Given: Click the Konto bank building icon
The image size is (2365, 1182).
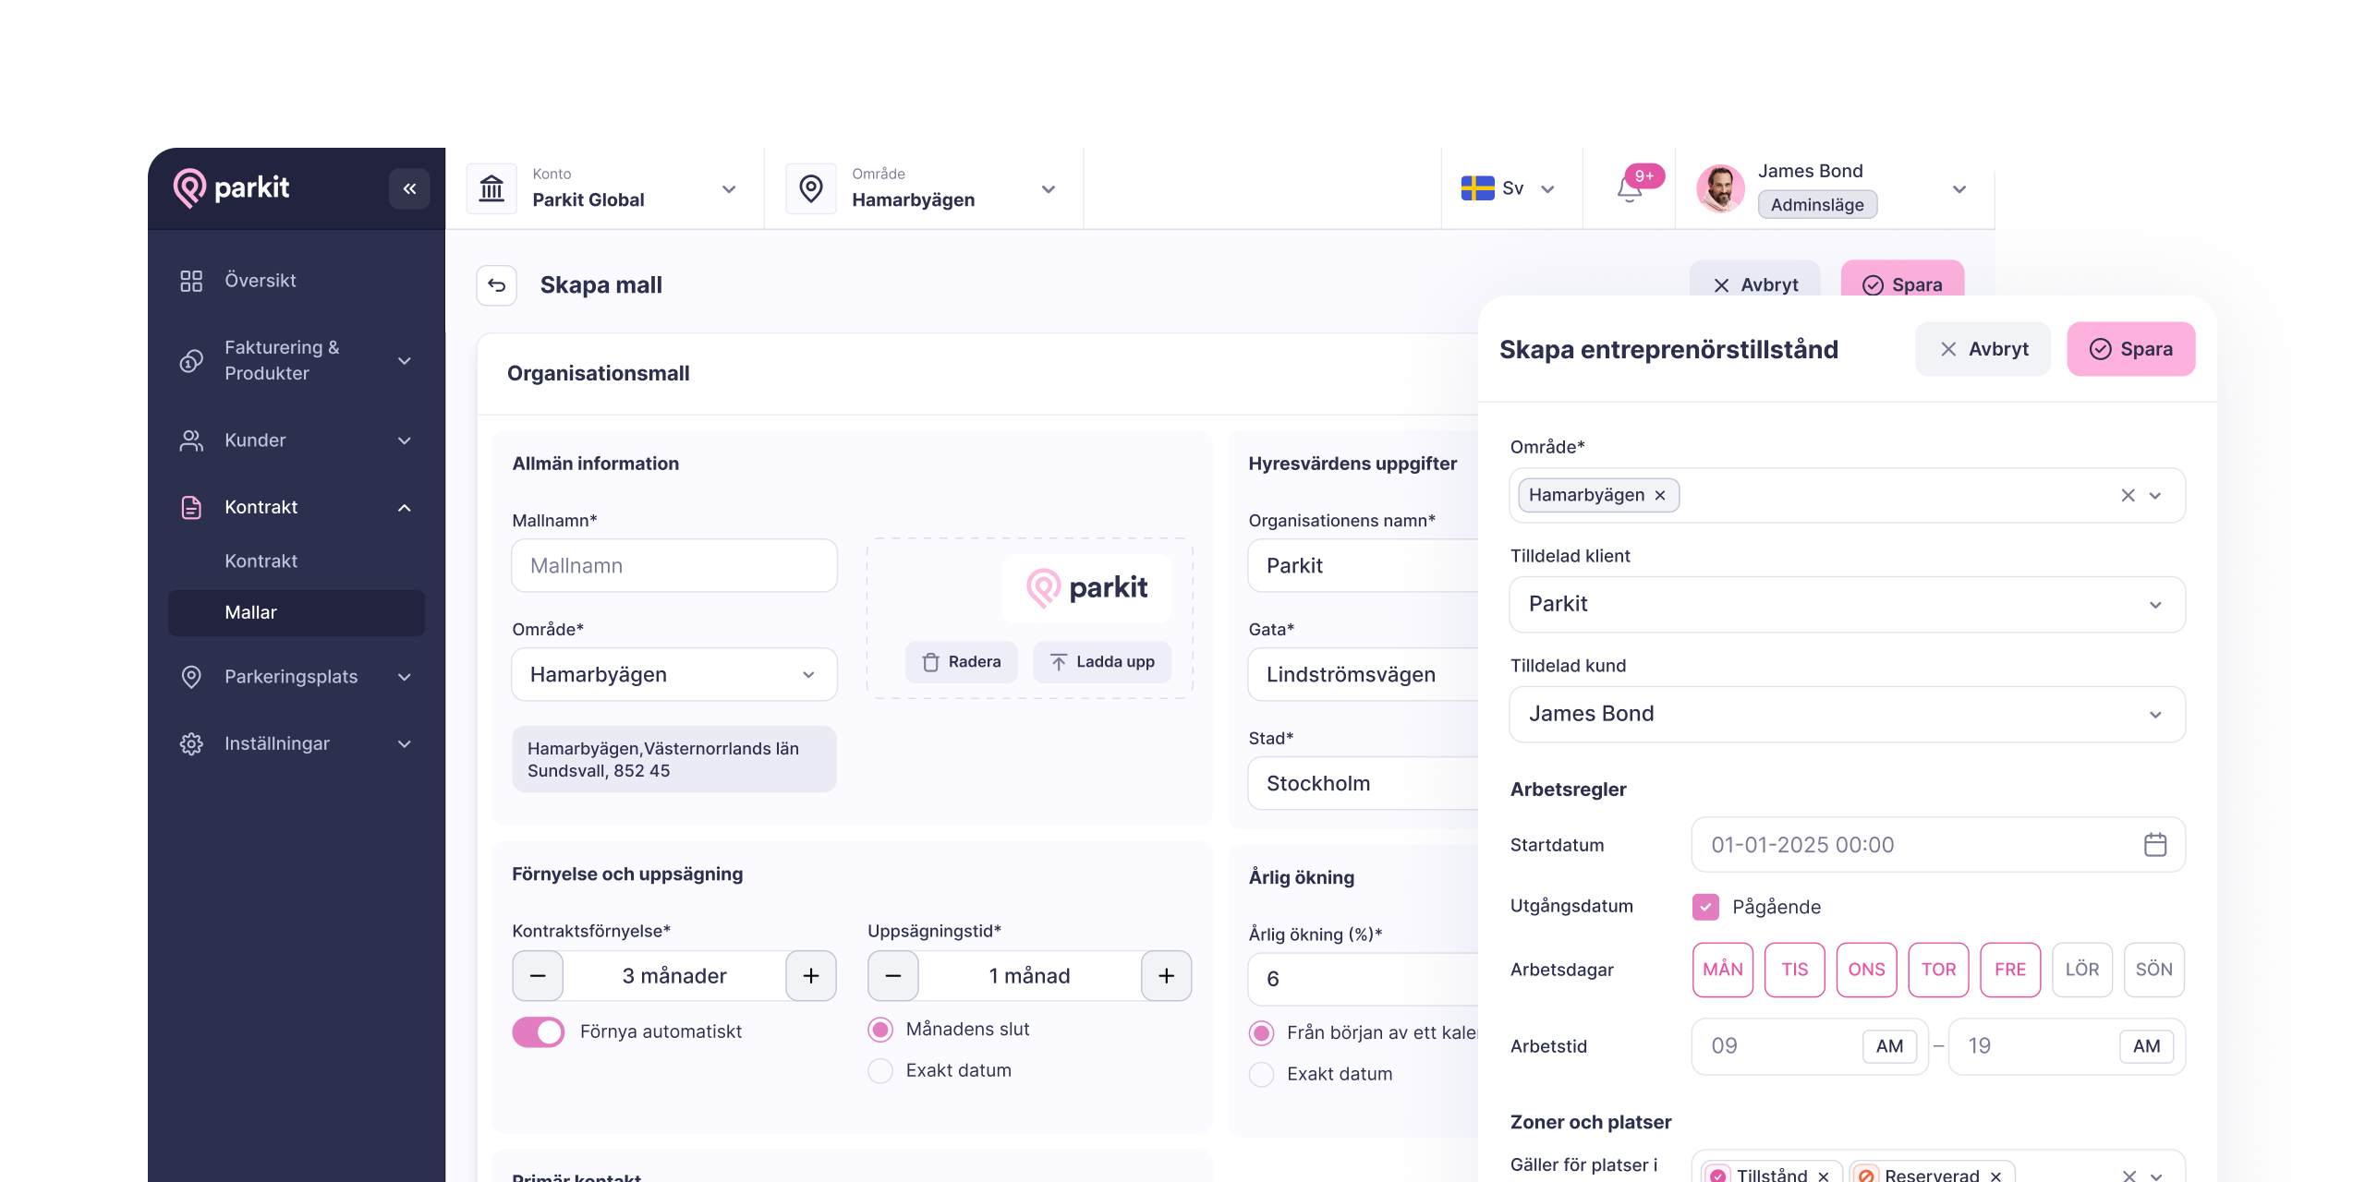Looking at the screenshot, I should click(491, 188).
